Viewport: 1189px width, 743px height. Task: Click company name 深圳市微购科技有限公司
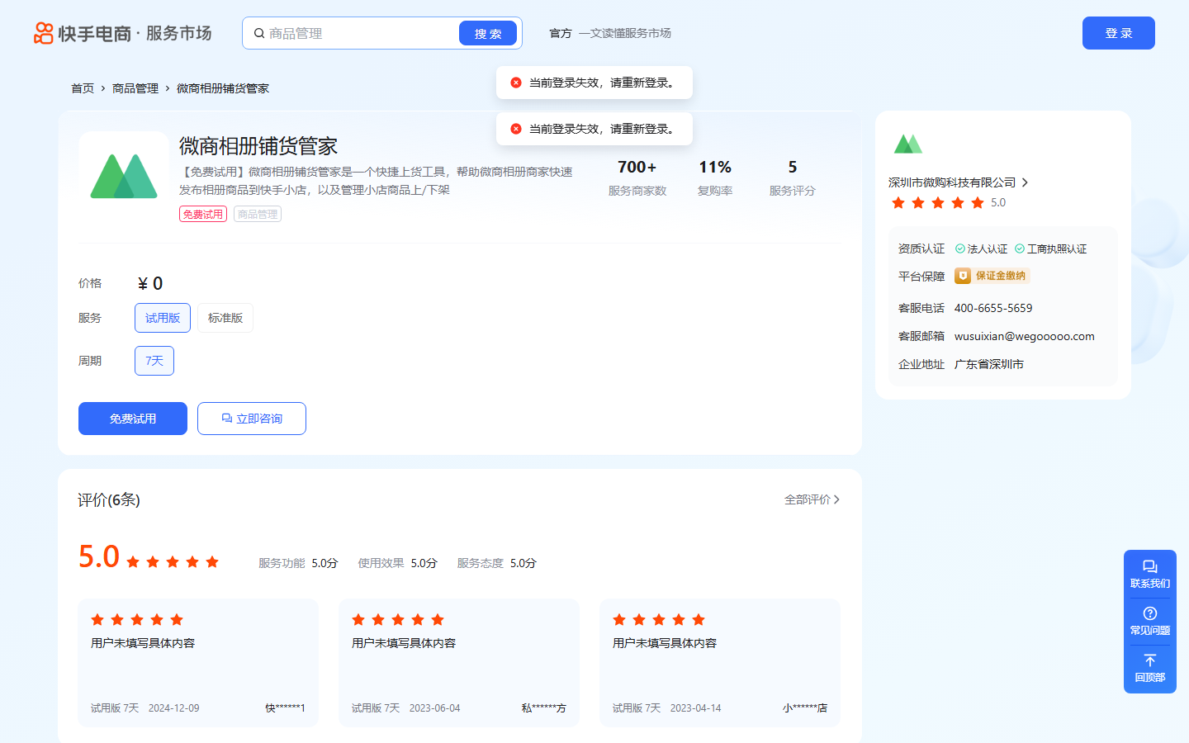[x=952, y=182]
